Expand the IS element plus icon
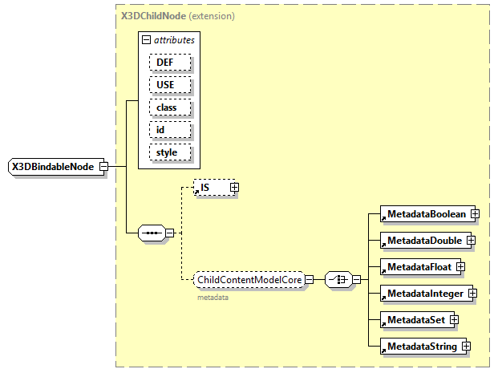This screenshot has width=498, height=373. [234, 187]
